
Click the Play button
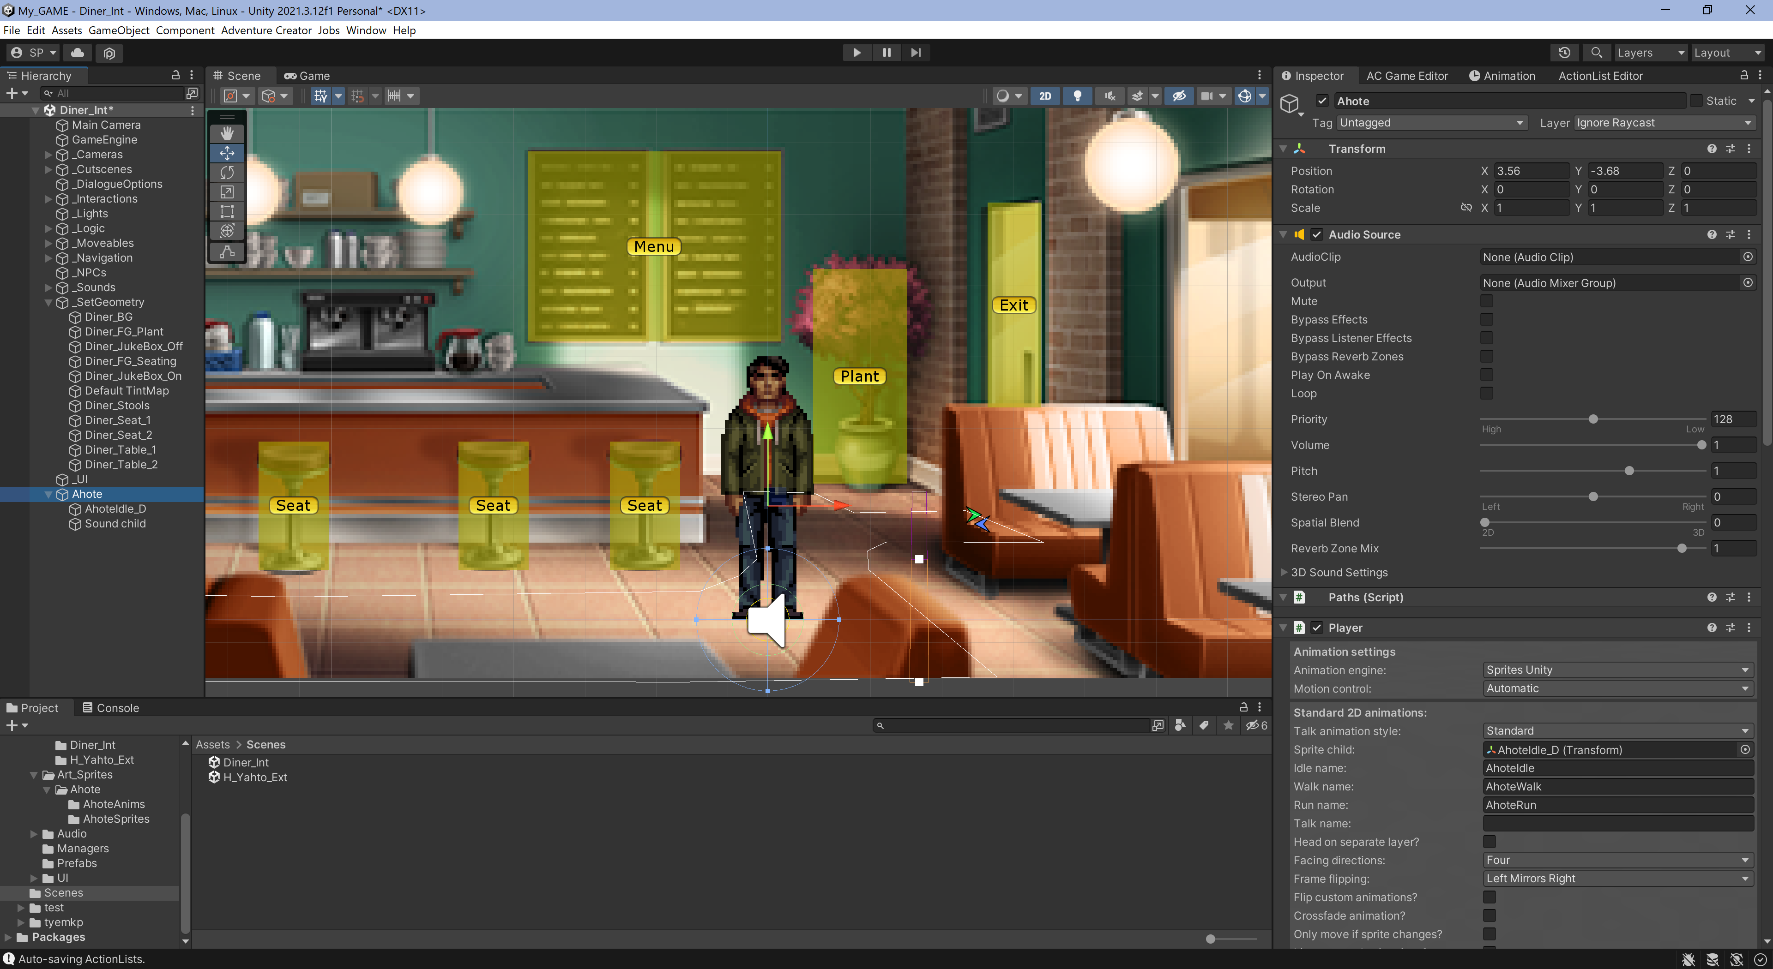click(857, 52)
